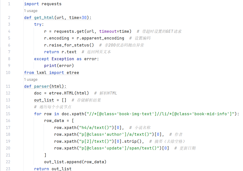Click the comment '非200状态码抛出异常'
Viewport: 243px width, 171px height.
122,45
